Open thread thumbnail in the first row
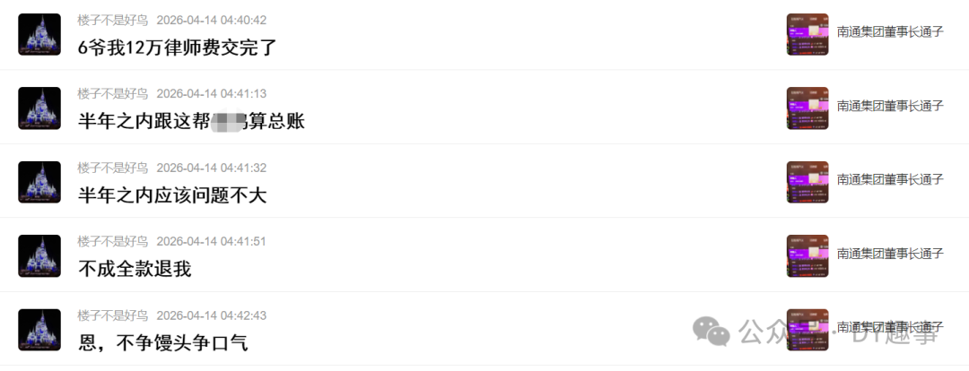969x371 pixels. (x=807, y=35)
